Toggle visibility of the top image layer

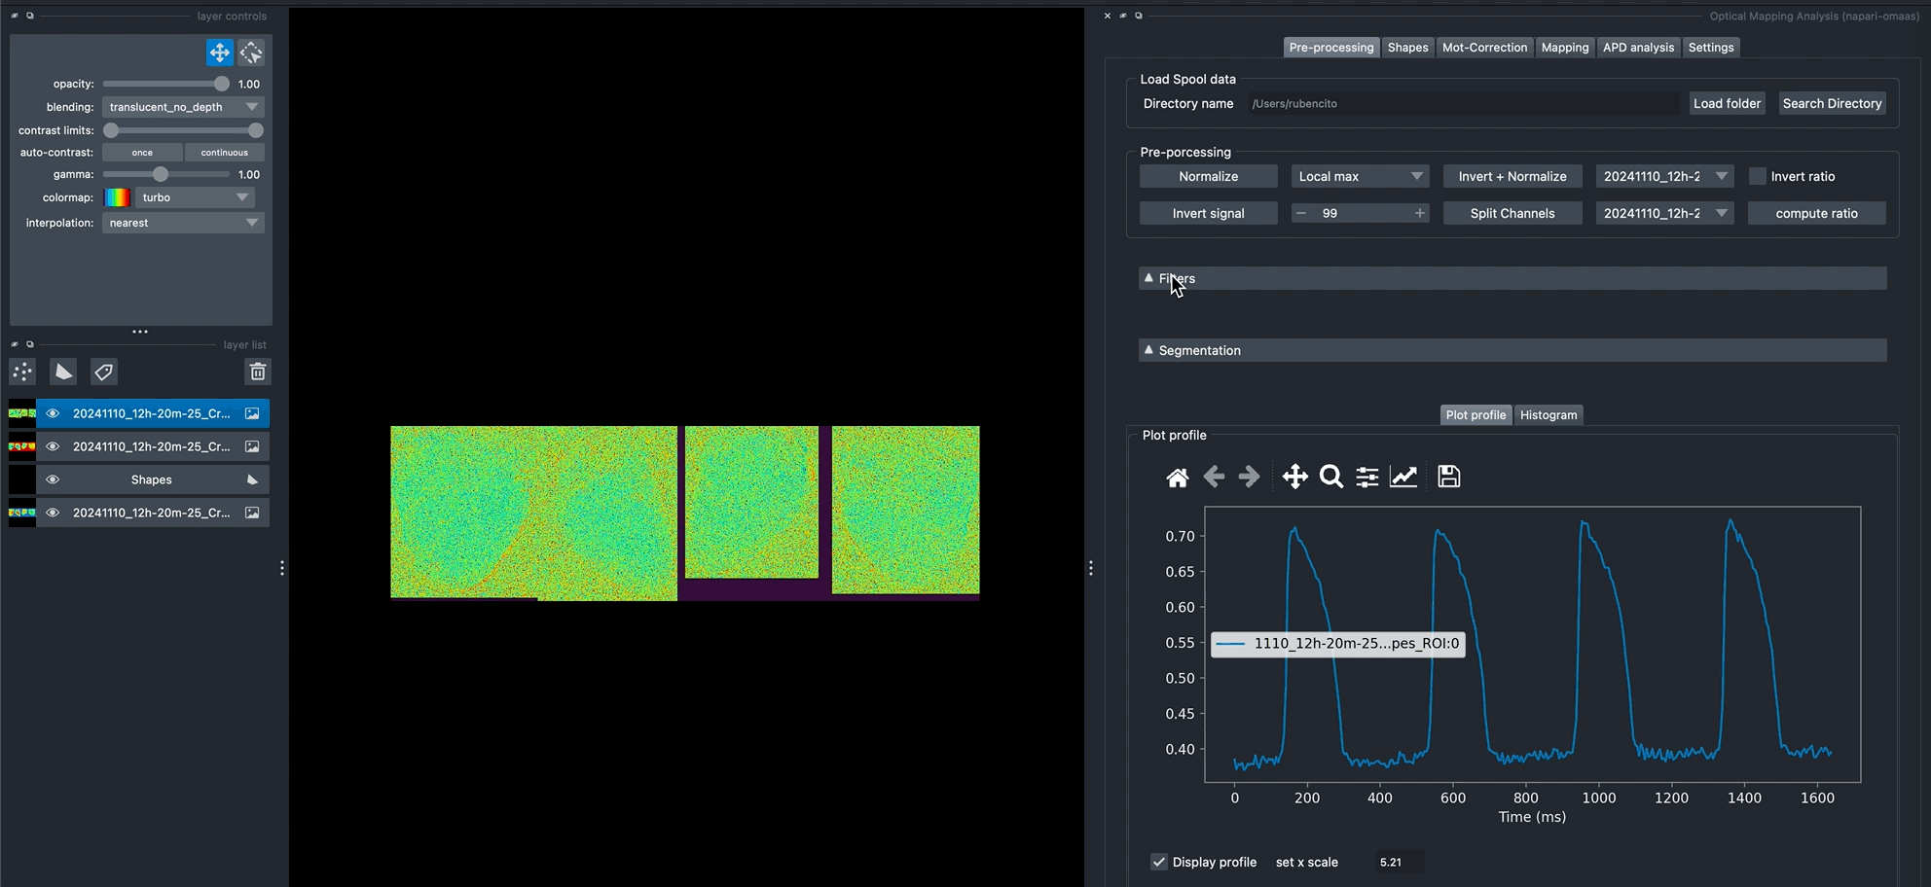53,413
